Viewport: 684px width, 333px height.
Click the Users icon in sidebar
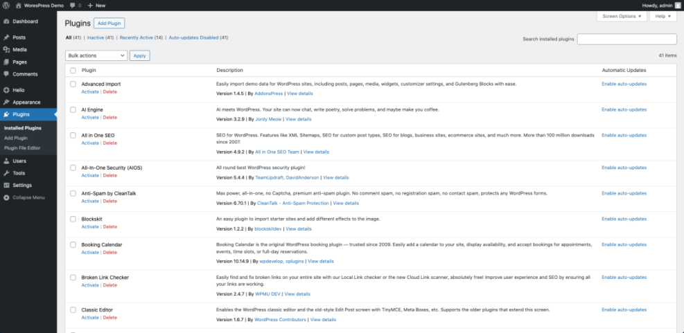tap(6, 161)
